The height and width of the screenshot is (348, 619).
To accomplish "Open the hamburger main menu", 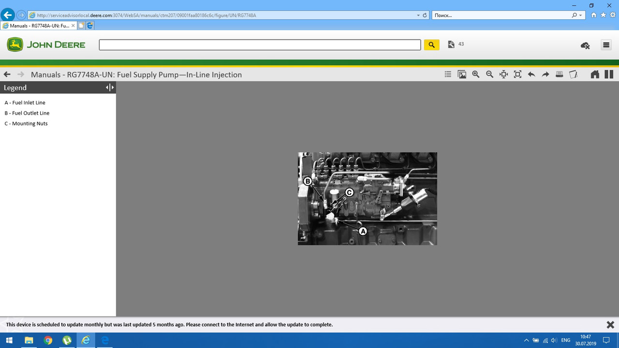I will pos(606,45).
